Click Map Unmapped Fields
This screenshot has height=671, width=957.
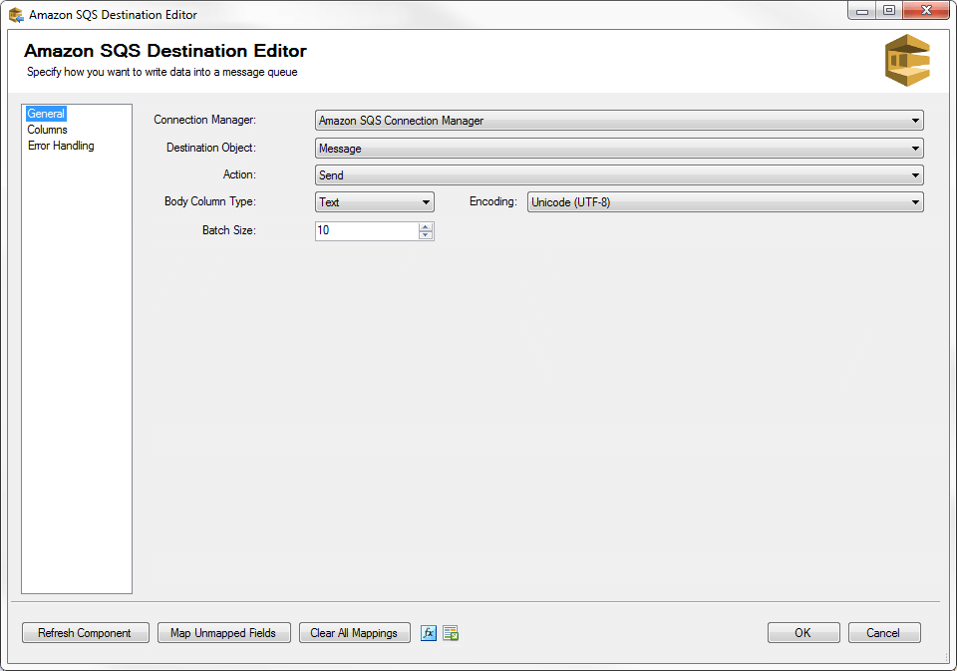point(223,632)
